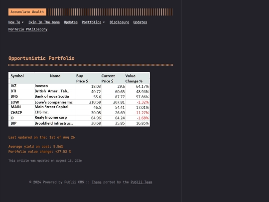Image resolution: width=269 pixels, height=202 pixels.
Task: Click the Accumulate Wealth site logo
Action: point(27,12)
